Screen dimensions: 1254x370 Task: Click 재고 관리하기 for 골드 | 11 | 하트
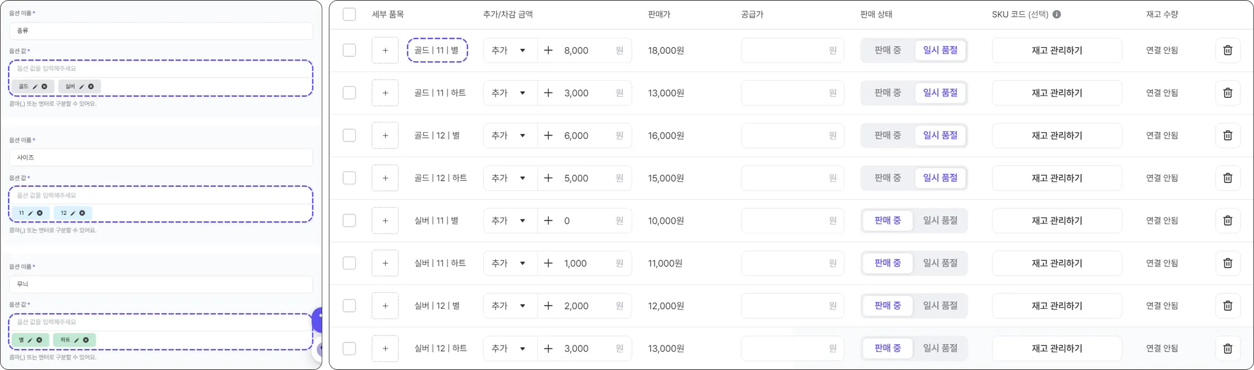(1056, 93)
